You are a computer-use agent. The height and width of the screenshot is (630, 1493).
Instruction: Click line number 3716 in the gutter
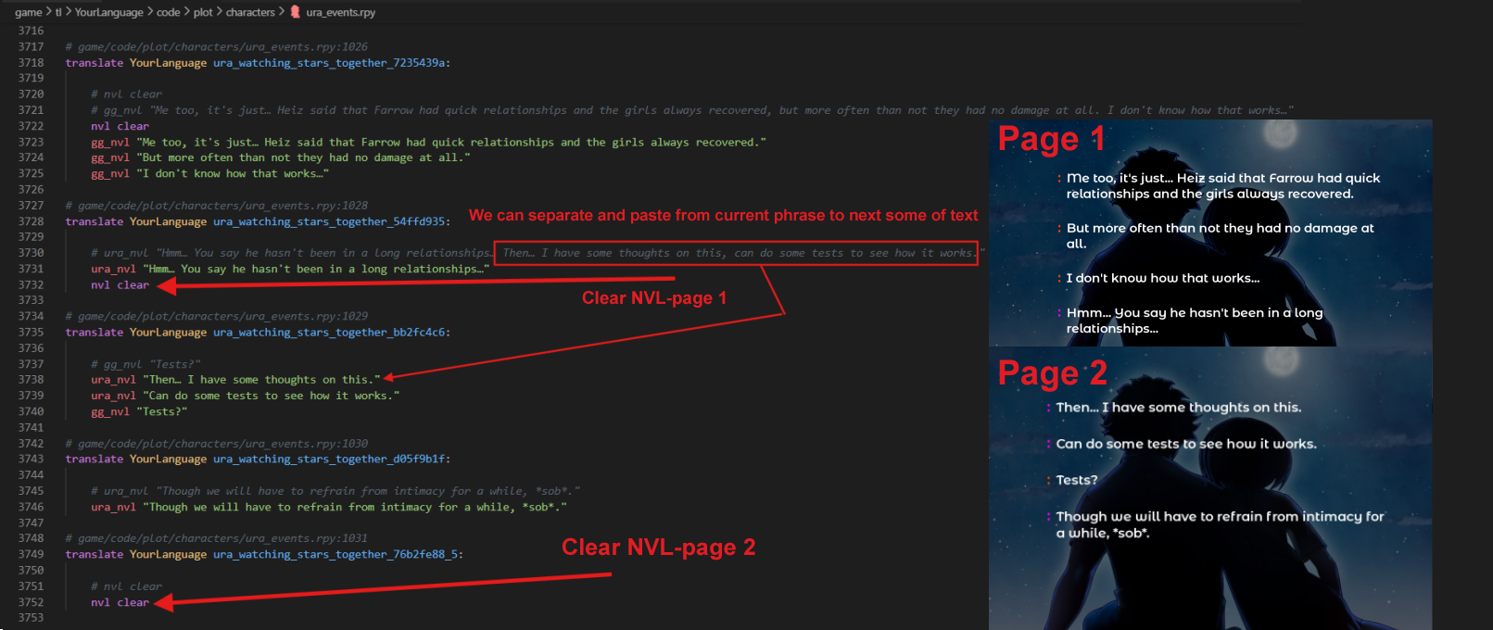(x=31, y=31)
